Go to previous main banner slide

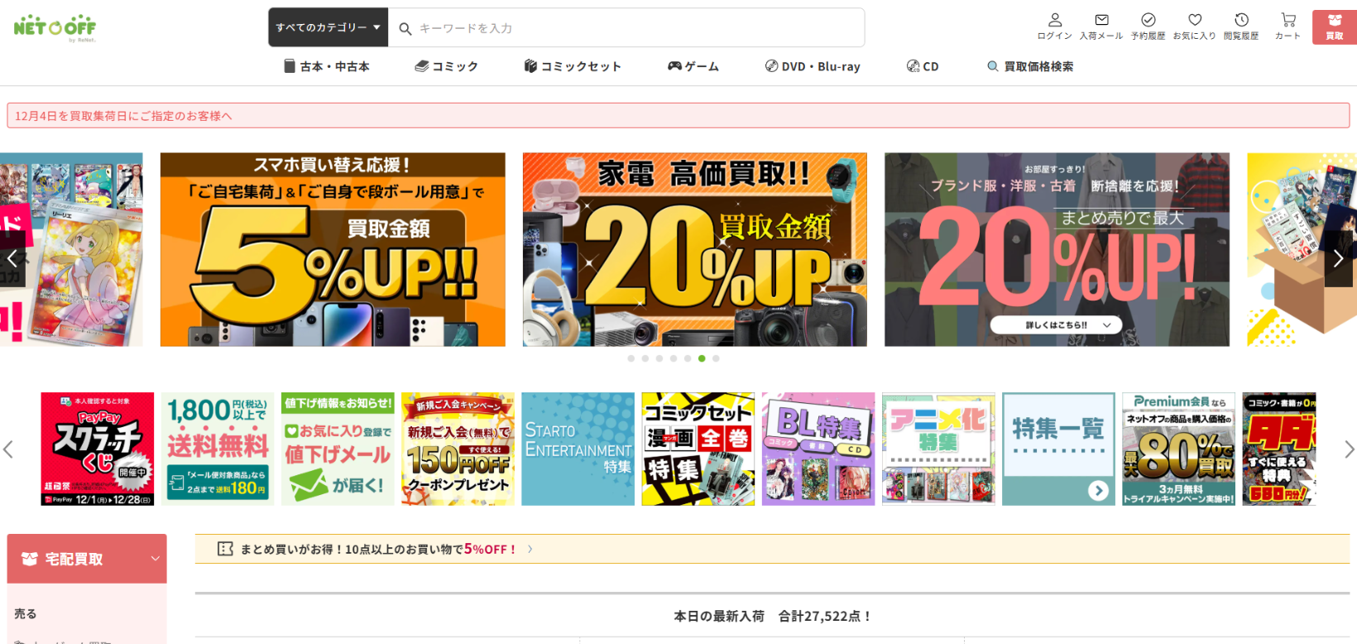pyautogui.click(x=12, y=258)
